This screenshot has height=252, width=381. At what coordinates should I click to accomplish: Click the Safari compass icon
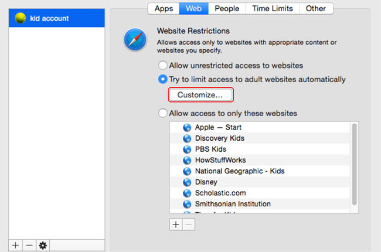pos(134,40)
